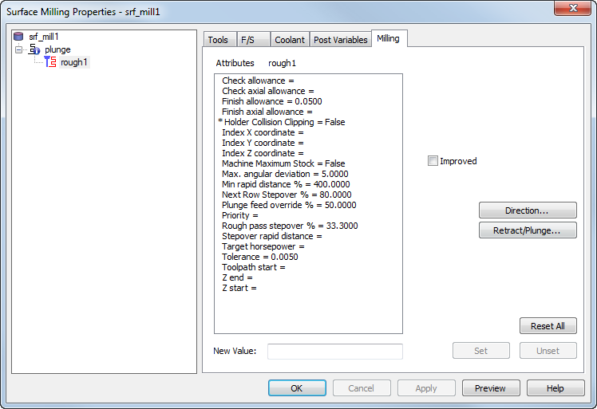Select Rough pass stepover % = 33.3000

(x=290, y=226)
